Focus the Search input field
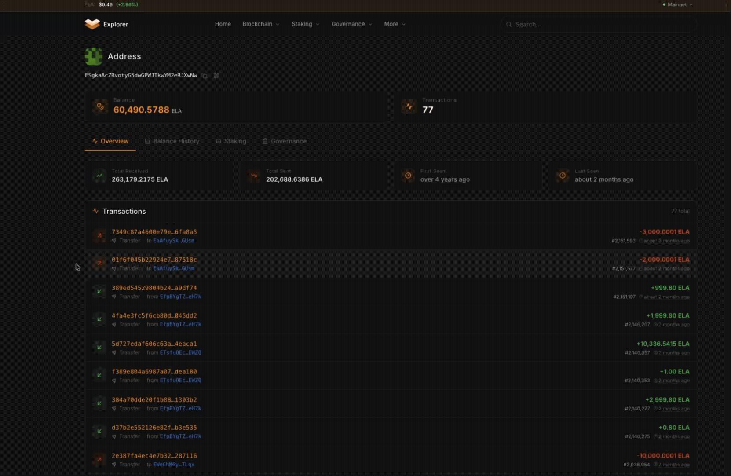Screen dimensions: 731x476 (598, 24)
